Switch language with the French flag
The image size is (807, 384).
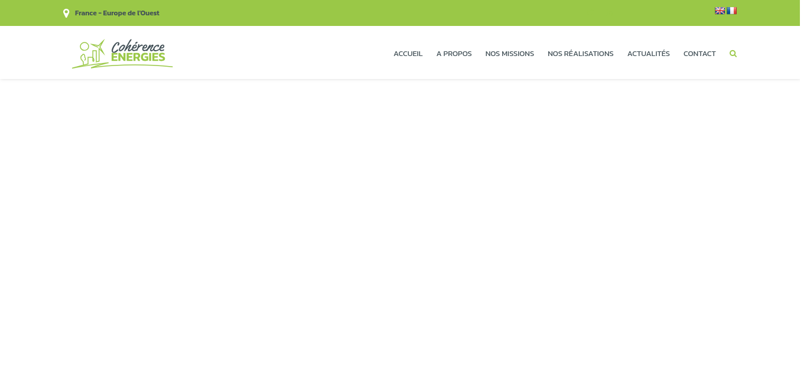pyautogui.click(x=732, y=11)
